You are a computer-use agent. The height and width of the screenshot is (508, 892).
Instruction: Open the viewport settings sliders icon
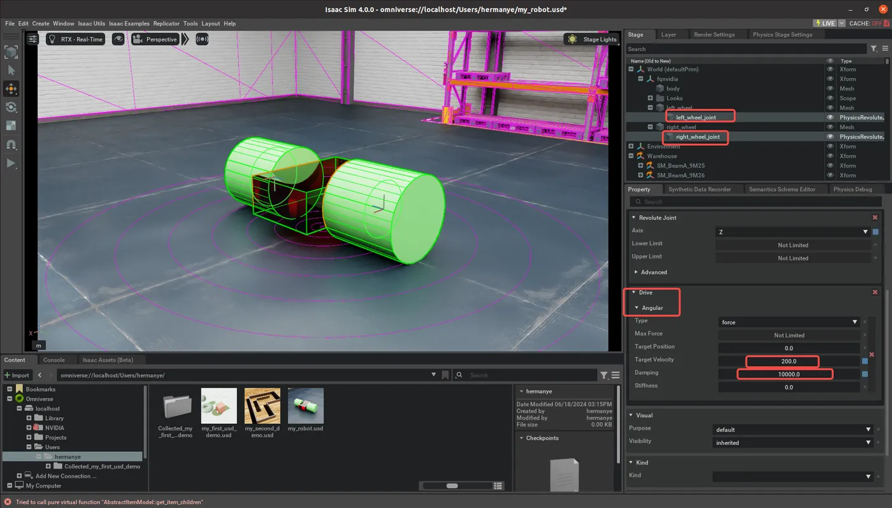[32, 39]
